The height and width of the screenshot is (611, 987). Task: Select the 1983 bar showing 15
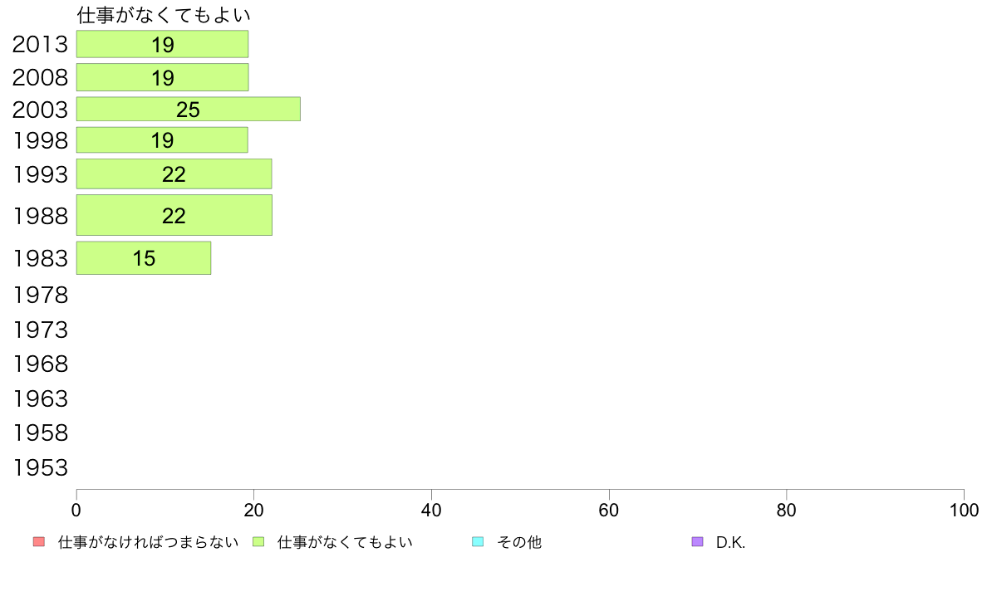pos(144,258)
